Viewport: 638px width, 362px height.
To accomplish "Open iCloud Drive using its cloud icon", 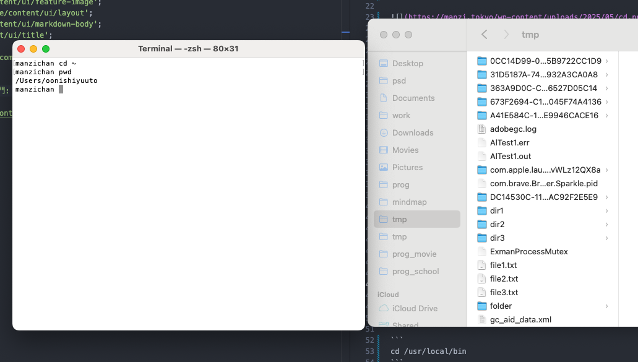I will [383, 308].
